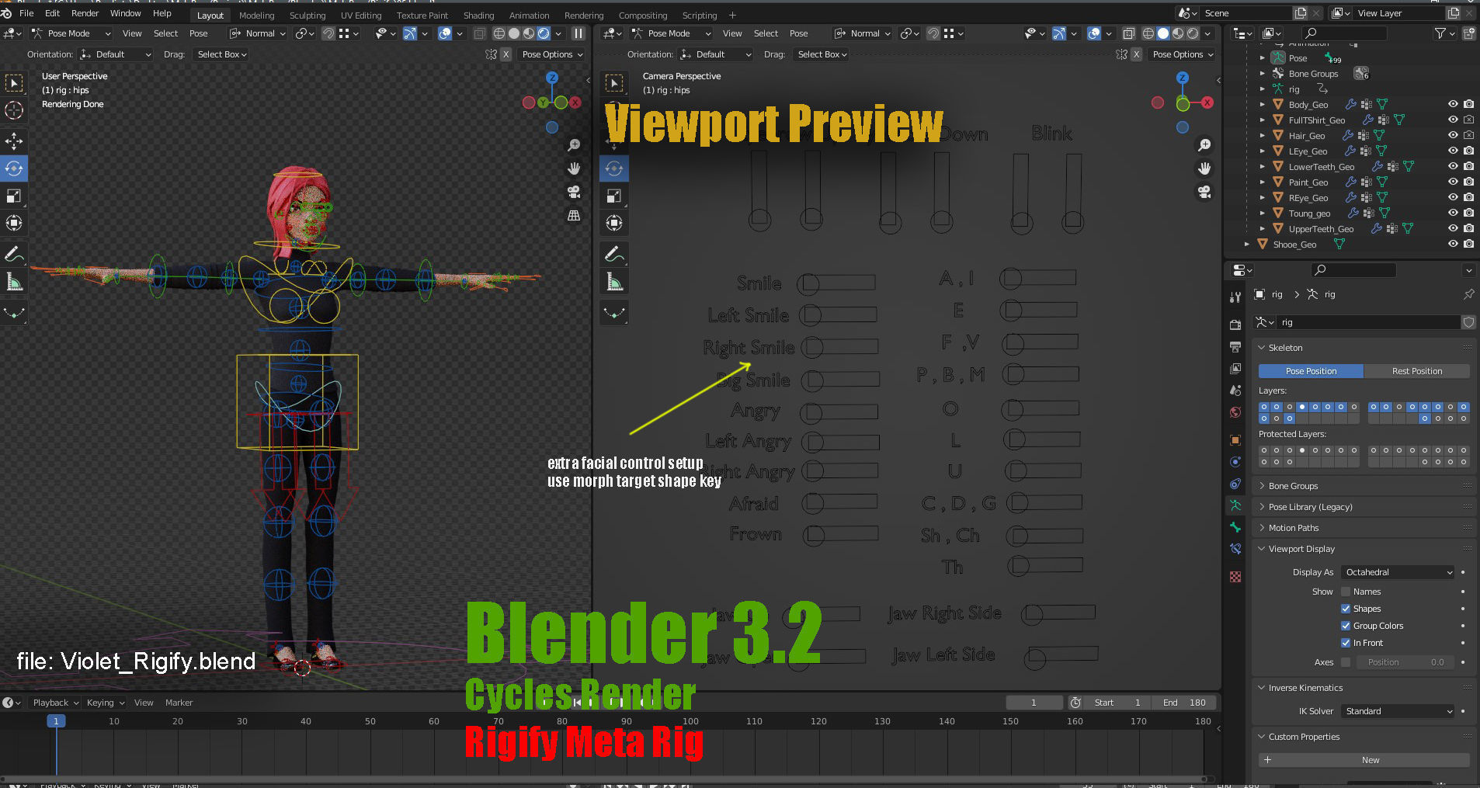Open Orientation Default dropdown in left viewport

(116, 54)
